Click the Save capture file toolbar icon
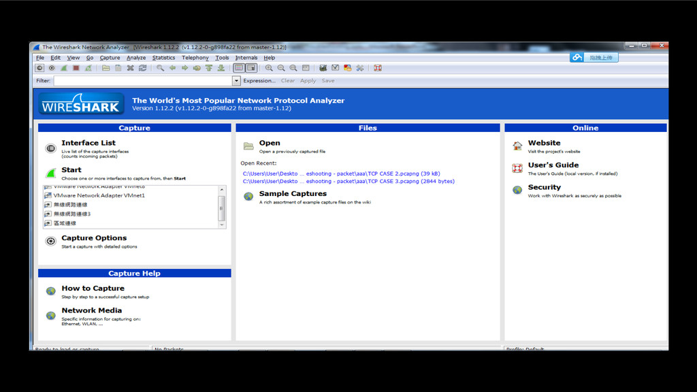This screenshot has width=697, height=392. (118, 68)
